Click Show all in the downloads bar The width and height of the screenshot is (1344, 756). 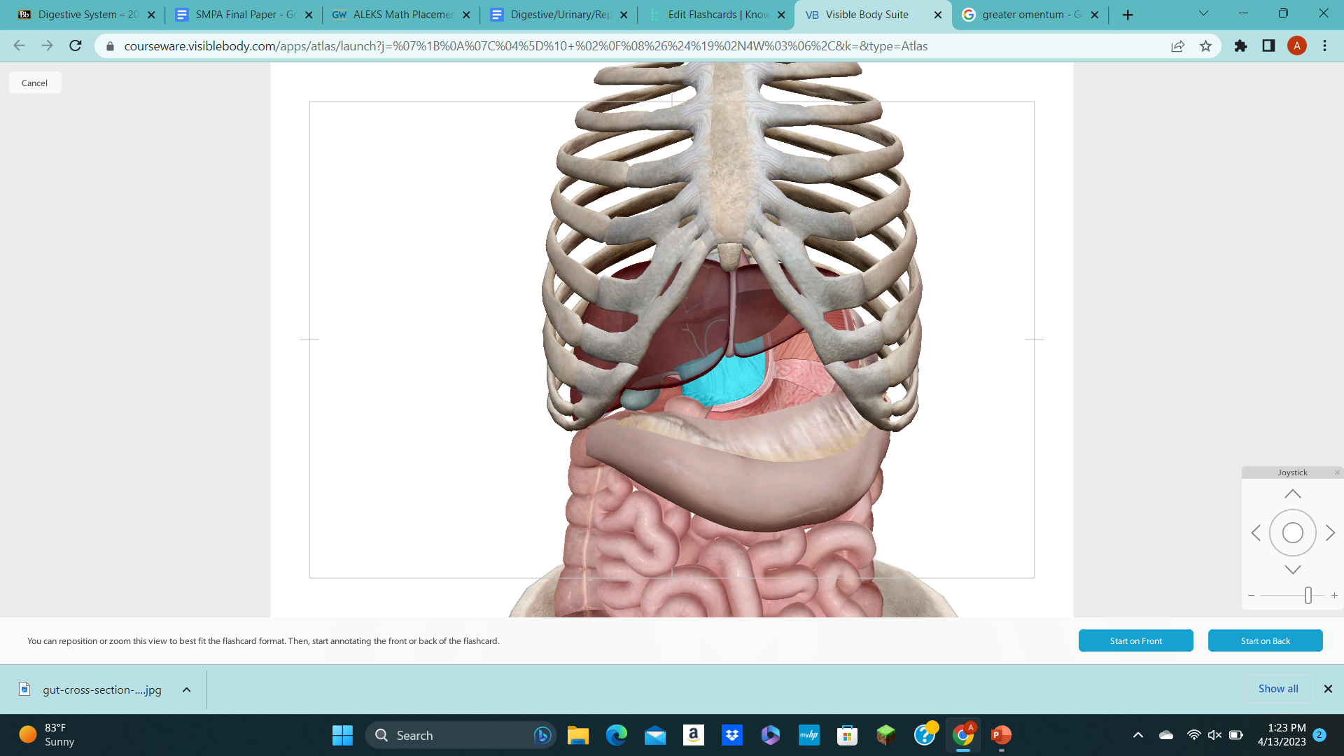[1277, 688]
